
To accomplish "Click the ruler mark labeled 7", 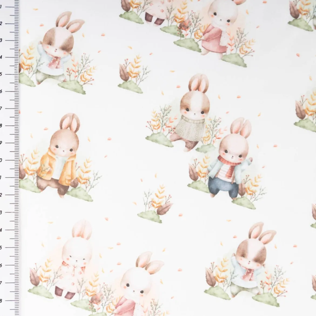I will click(x=9, y=108).
